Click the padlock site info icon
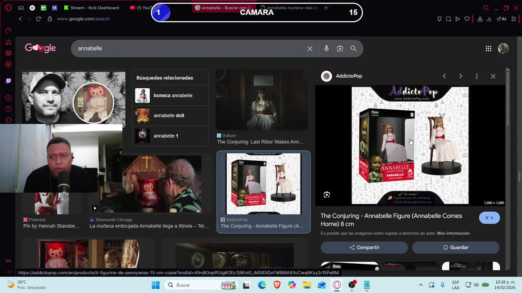 click(x=50, y=19)
